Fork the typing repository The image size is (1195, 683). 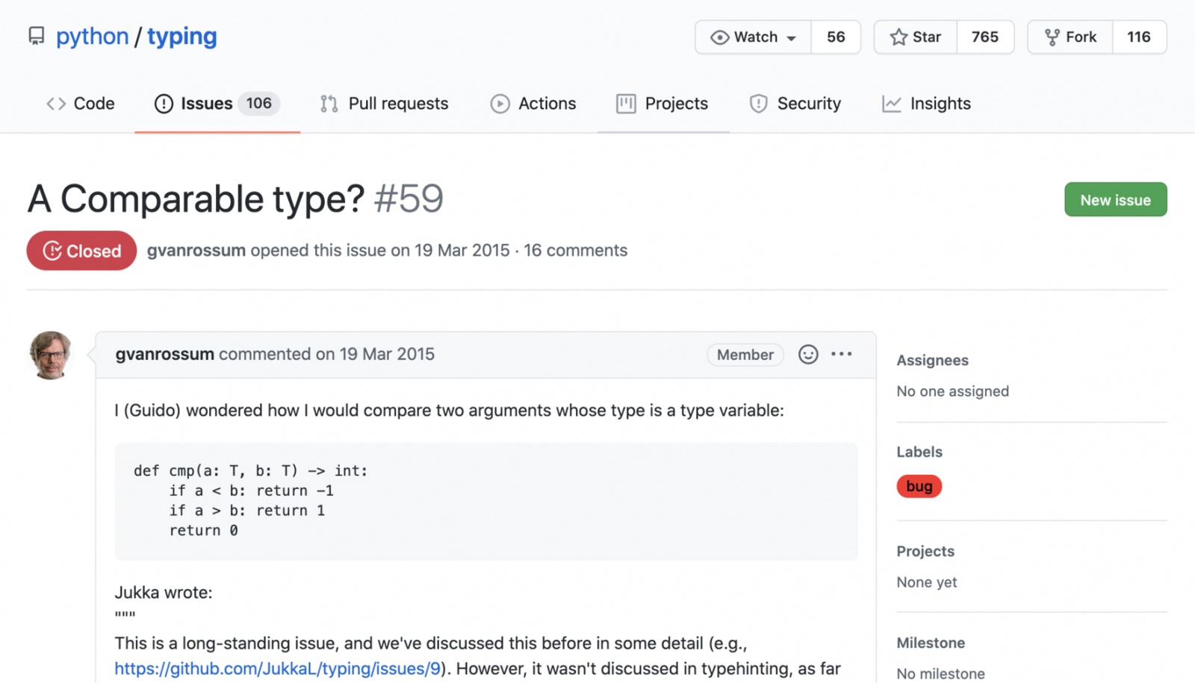[x=1070, y=37]
